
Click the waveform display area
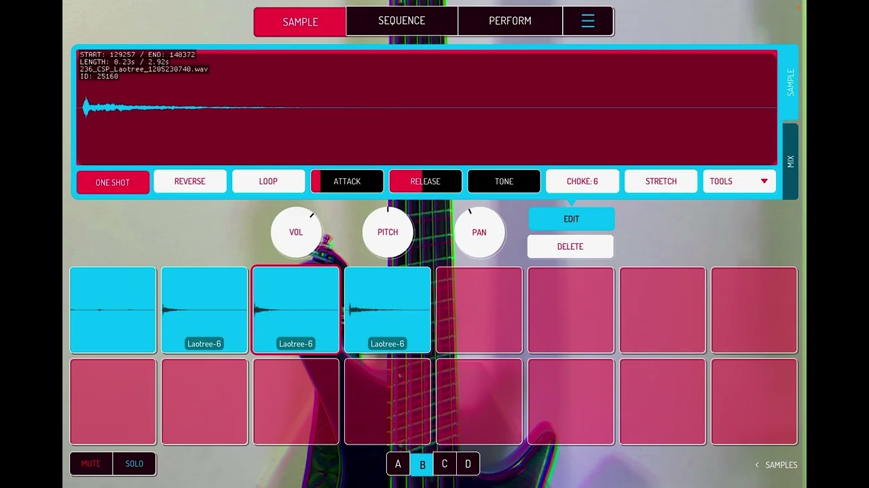tap(427, 108)
